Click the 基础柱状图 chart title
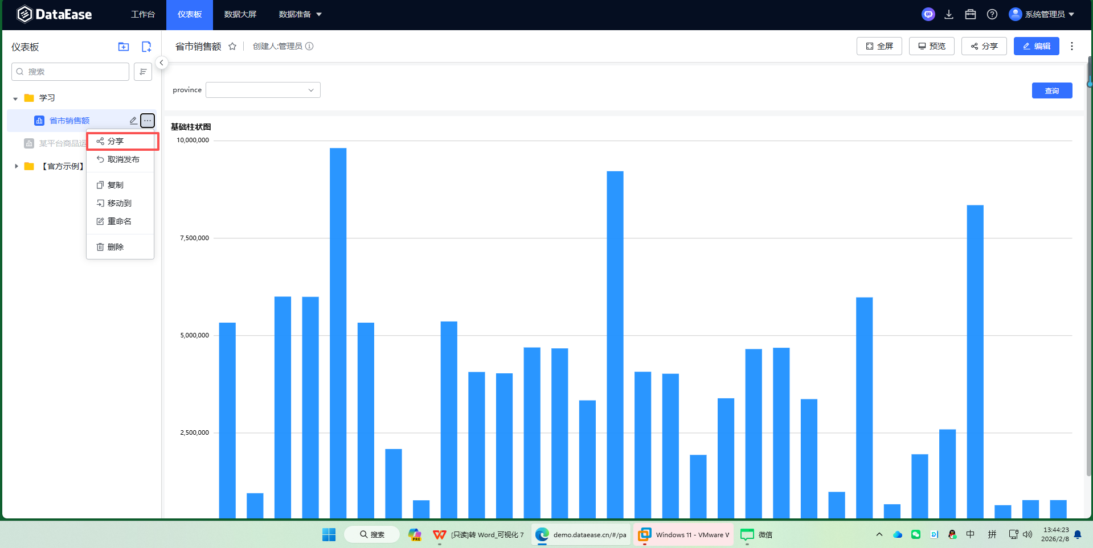The image size is (1093, 548). pos(191,127)
